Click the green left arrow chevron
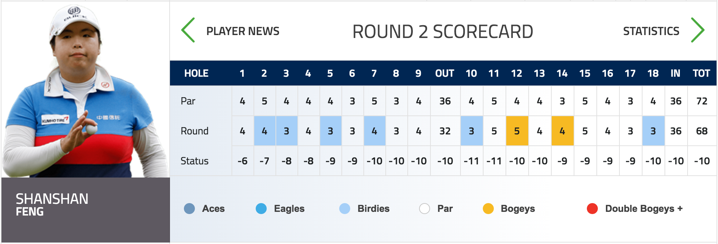The width and height of the screenshot is (718, 244). (x=188, y=30)
